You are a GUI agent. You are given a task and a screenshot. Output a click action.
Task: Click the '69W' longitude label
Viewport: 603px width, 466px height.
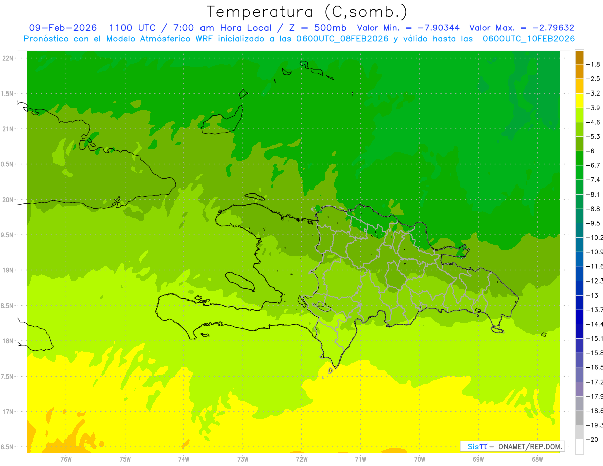click(x=478, y=459)
